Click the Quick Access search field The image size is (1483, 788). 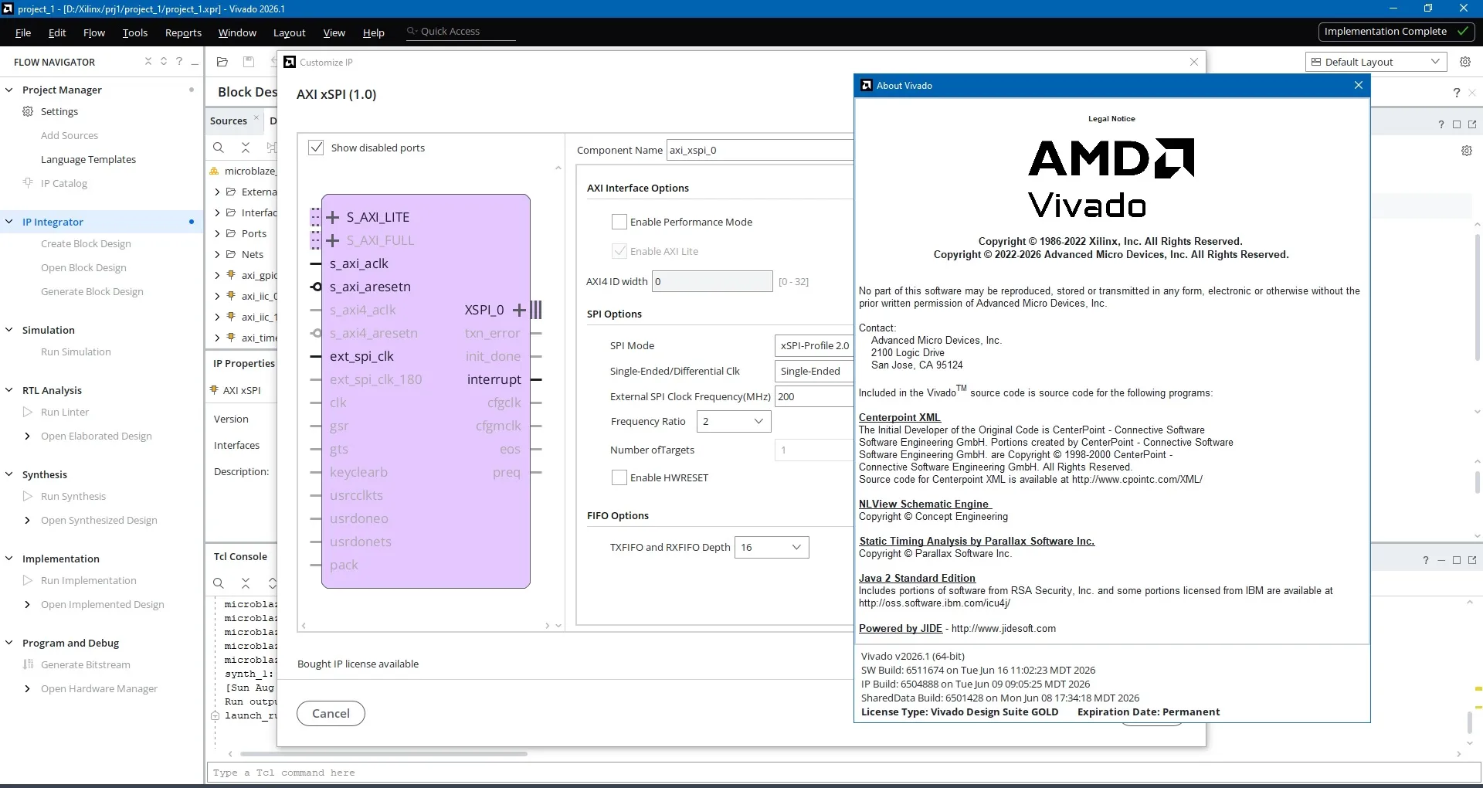coord(461,32)
